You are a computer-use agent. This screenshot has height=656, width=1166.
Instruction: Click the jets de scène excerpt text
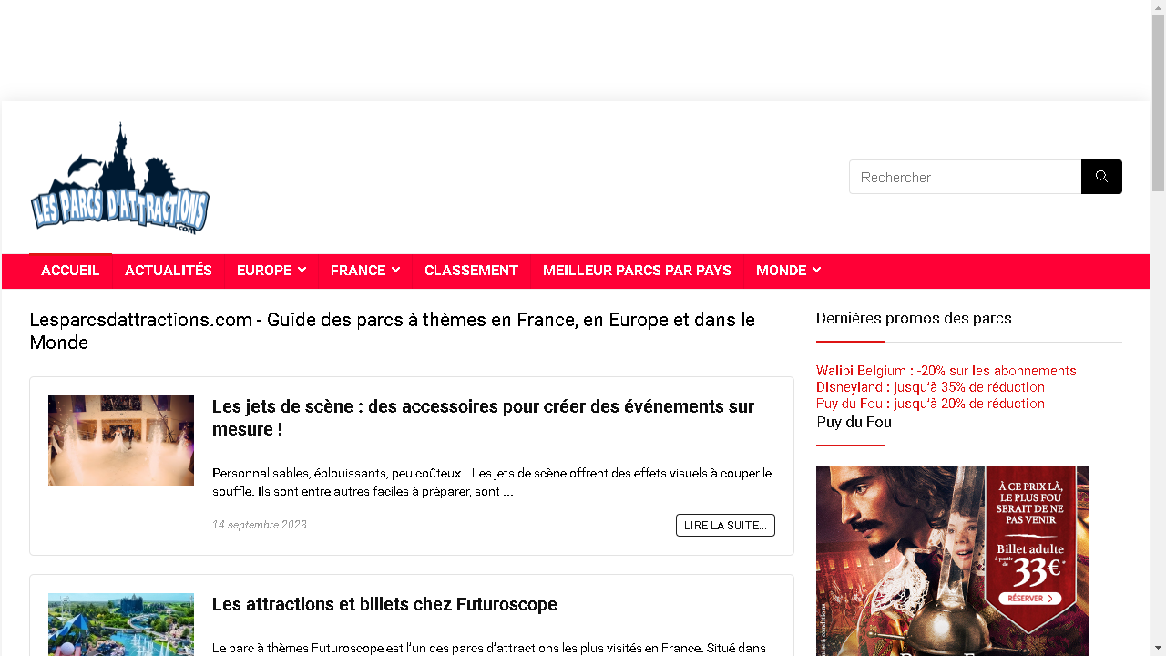492,482
